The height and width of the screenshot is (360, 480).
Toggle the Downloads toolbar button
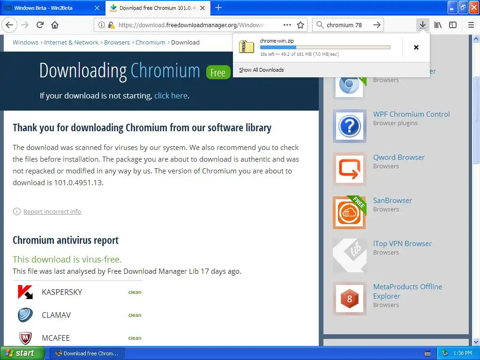[x=422, y=25]
